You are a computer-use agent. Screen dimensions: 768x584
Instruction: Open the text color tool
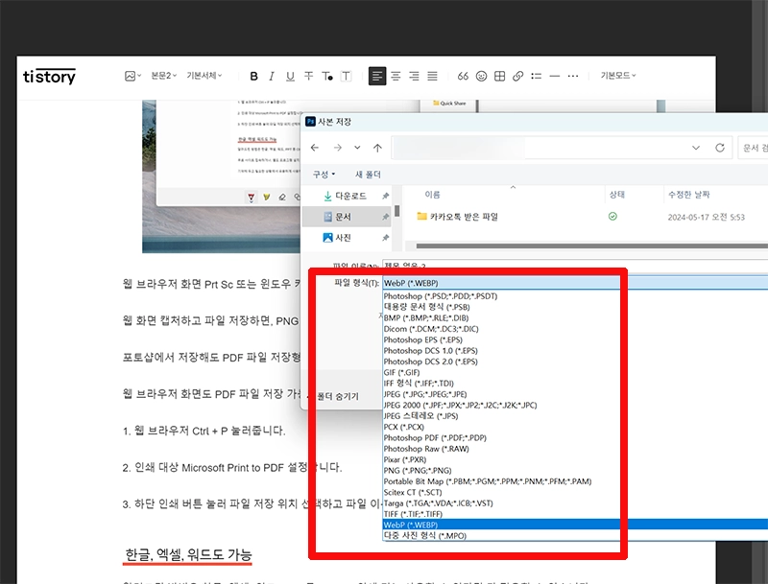tap(327, 76)
